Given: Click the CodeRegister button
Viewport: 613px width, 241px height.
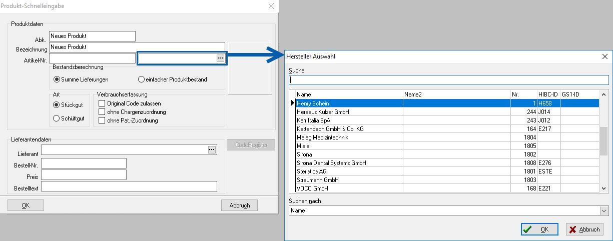Looking at the screenshot, I should [x=251, y=145].
